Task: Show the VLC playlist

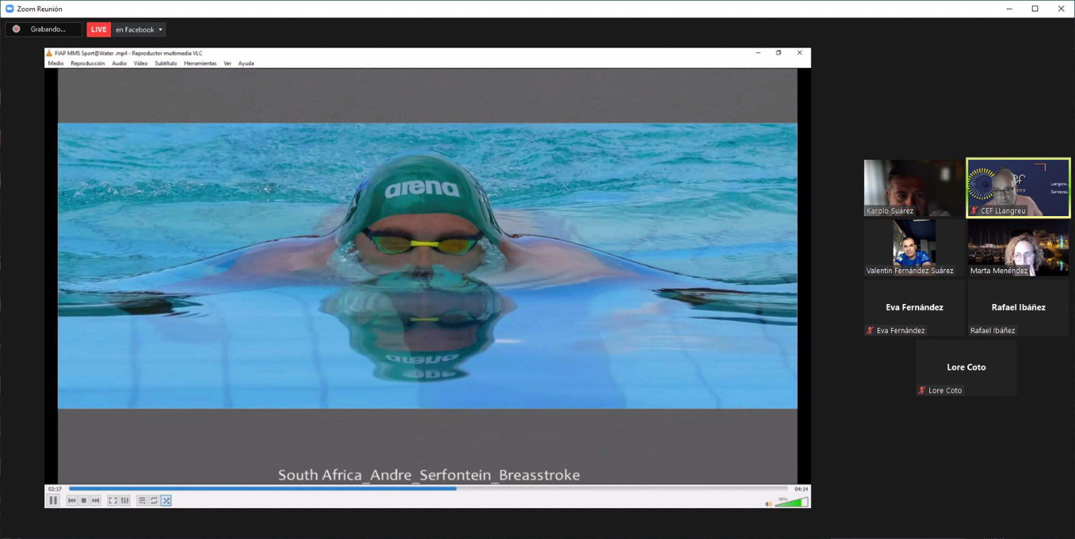Action: click(x=142, y=500)
